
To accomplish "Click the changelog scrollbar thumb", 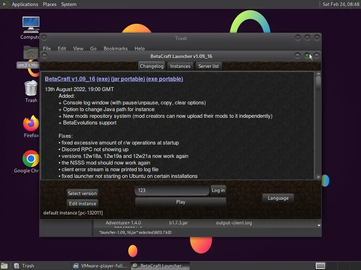I will (318, 83).
